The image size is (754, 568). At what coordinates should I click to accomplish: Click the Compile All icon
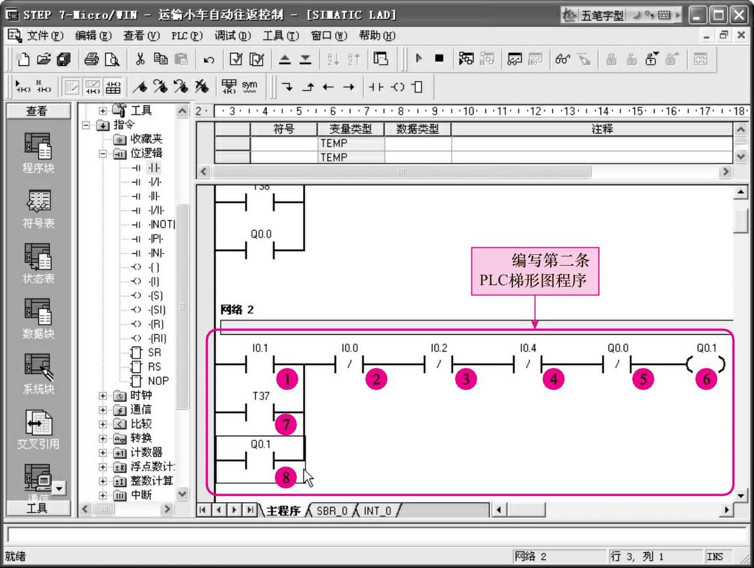click(x=257, y=59)
